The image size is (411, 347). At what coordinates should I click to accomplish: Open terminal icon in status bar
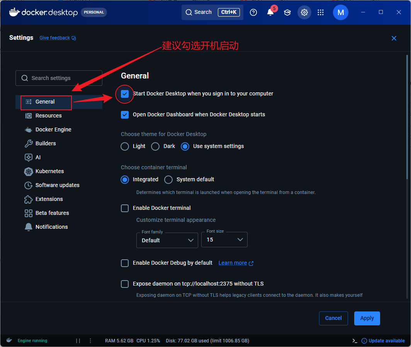[355, 341]
